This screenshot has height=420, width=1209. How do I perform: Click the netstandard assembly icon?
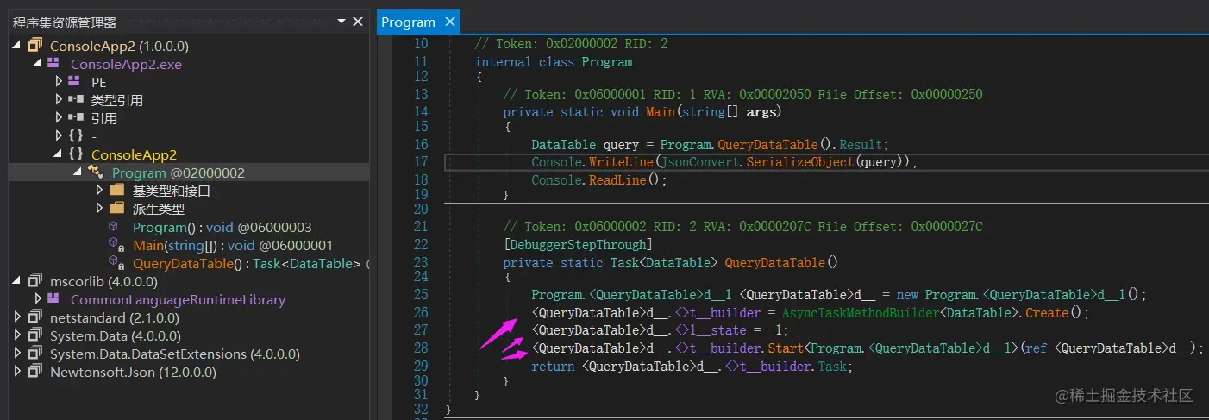34,317
